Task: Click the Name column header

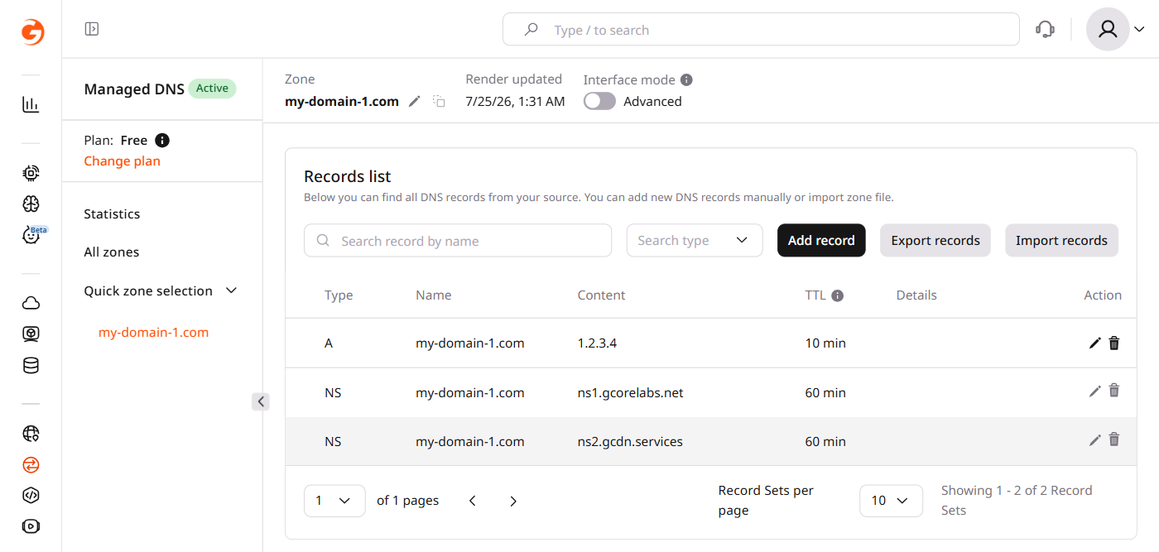Action: tap(434, 295)
